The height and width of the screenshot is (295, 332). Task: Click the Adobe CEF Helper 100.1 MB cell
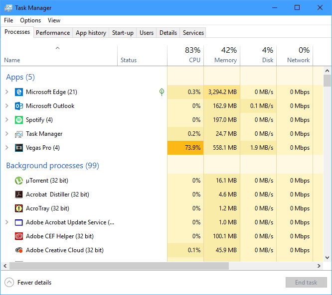(x=222, y=236)
